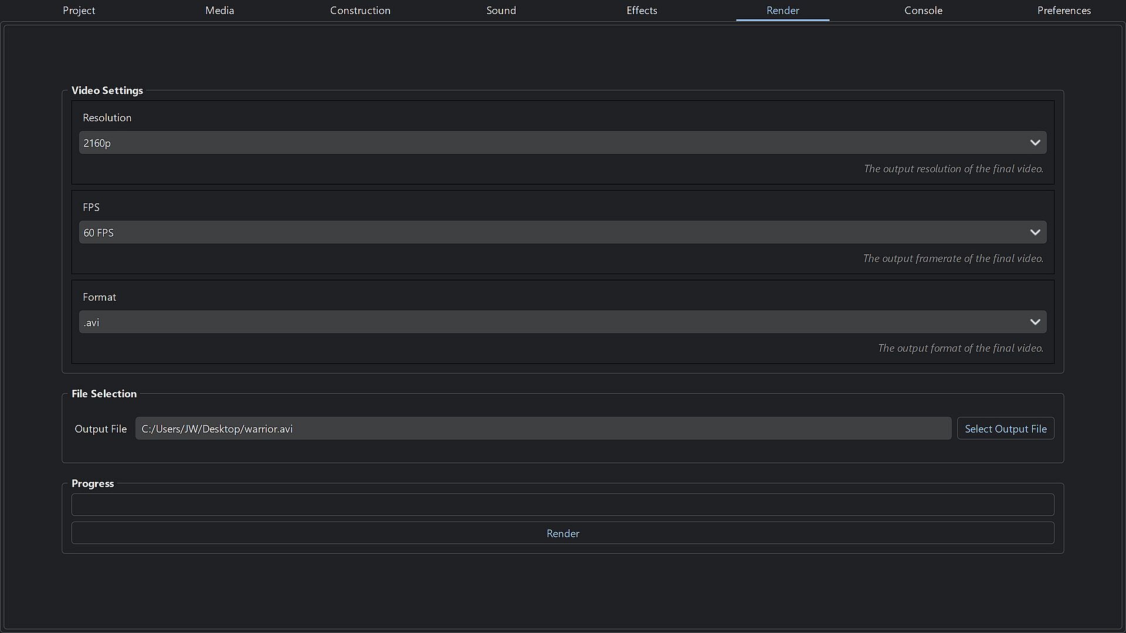Switch to the Project tab
1126x633 pixels.
coord(79,11)
